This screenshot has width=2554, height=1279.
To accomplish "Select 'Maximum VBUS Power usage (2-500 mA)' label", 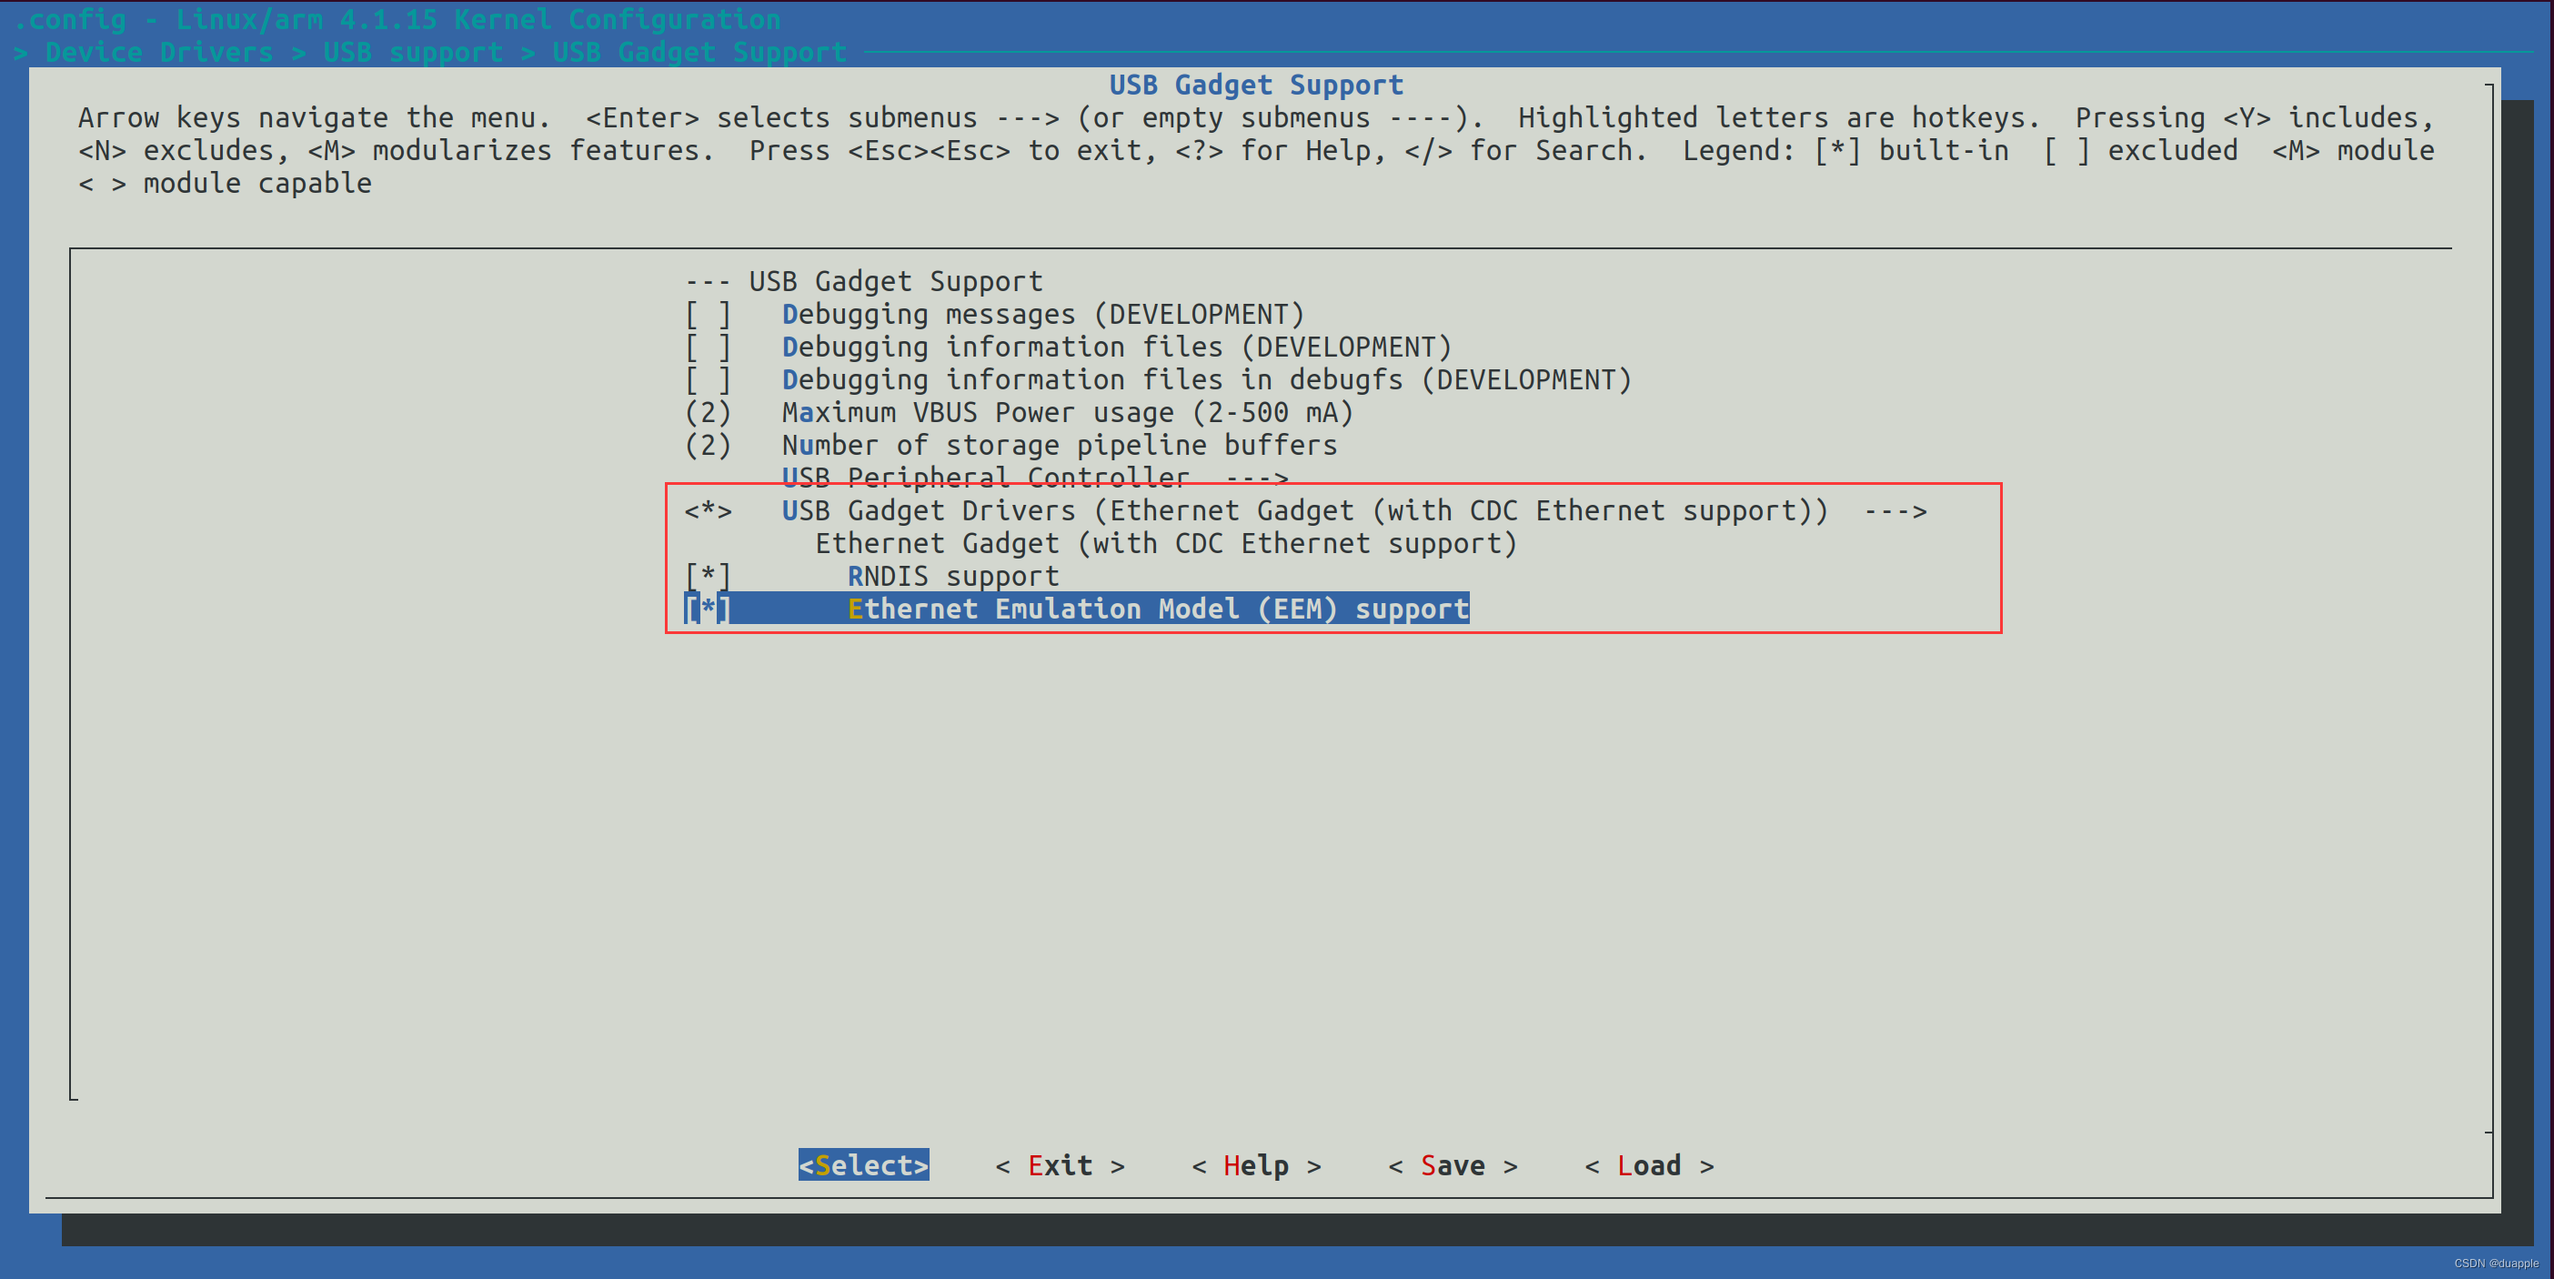I will tap(1068, 412).
